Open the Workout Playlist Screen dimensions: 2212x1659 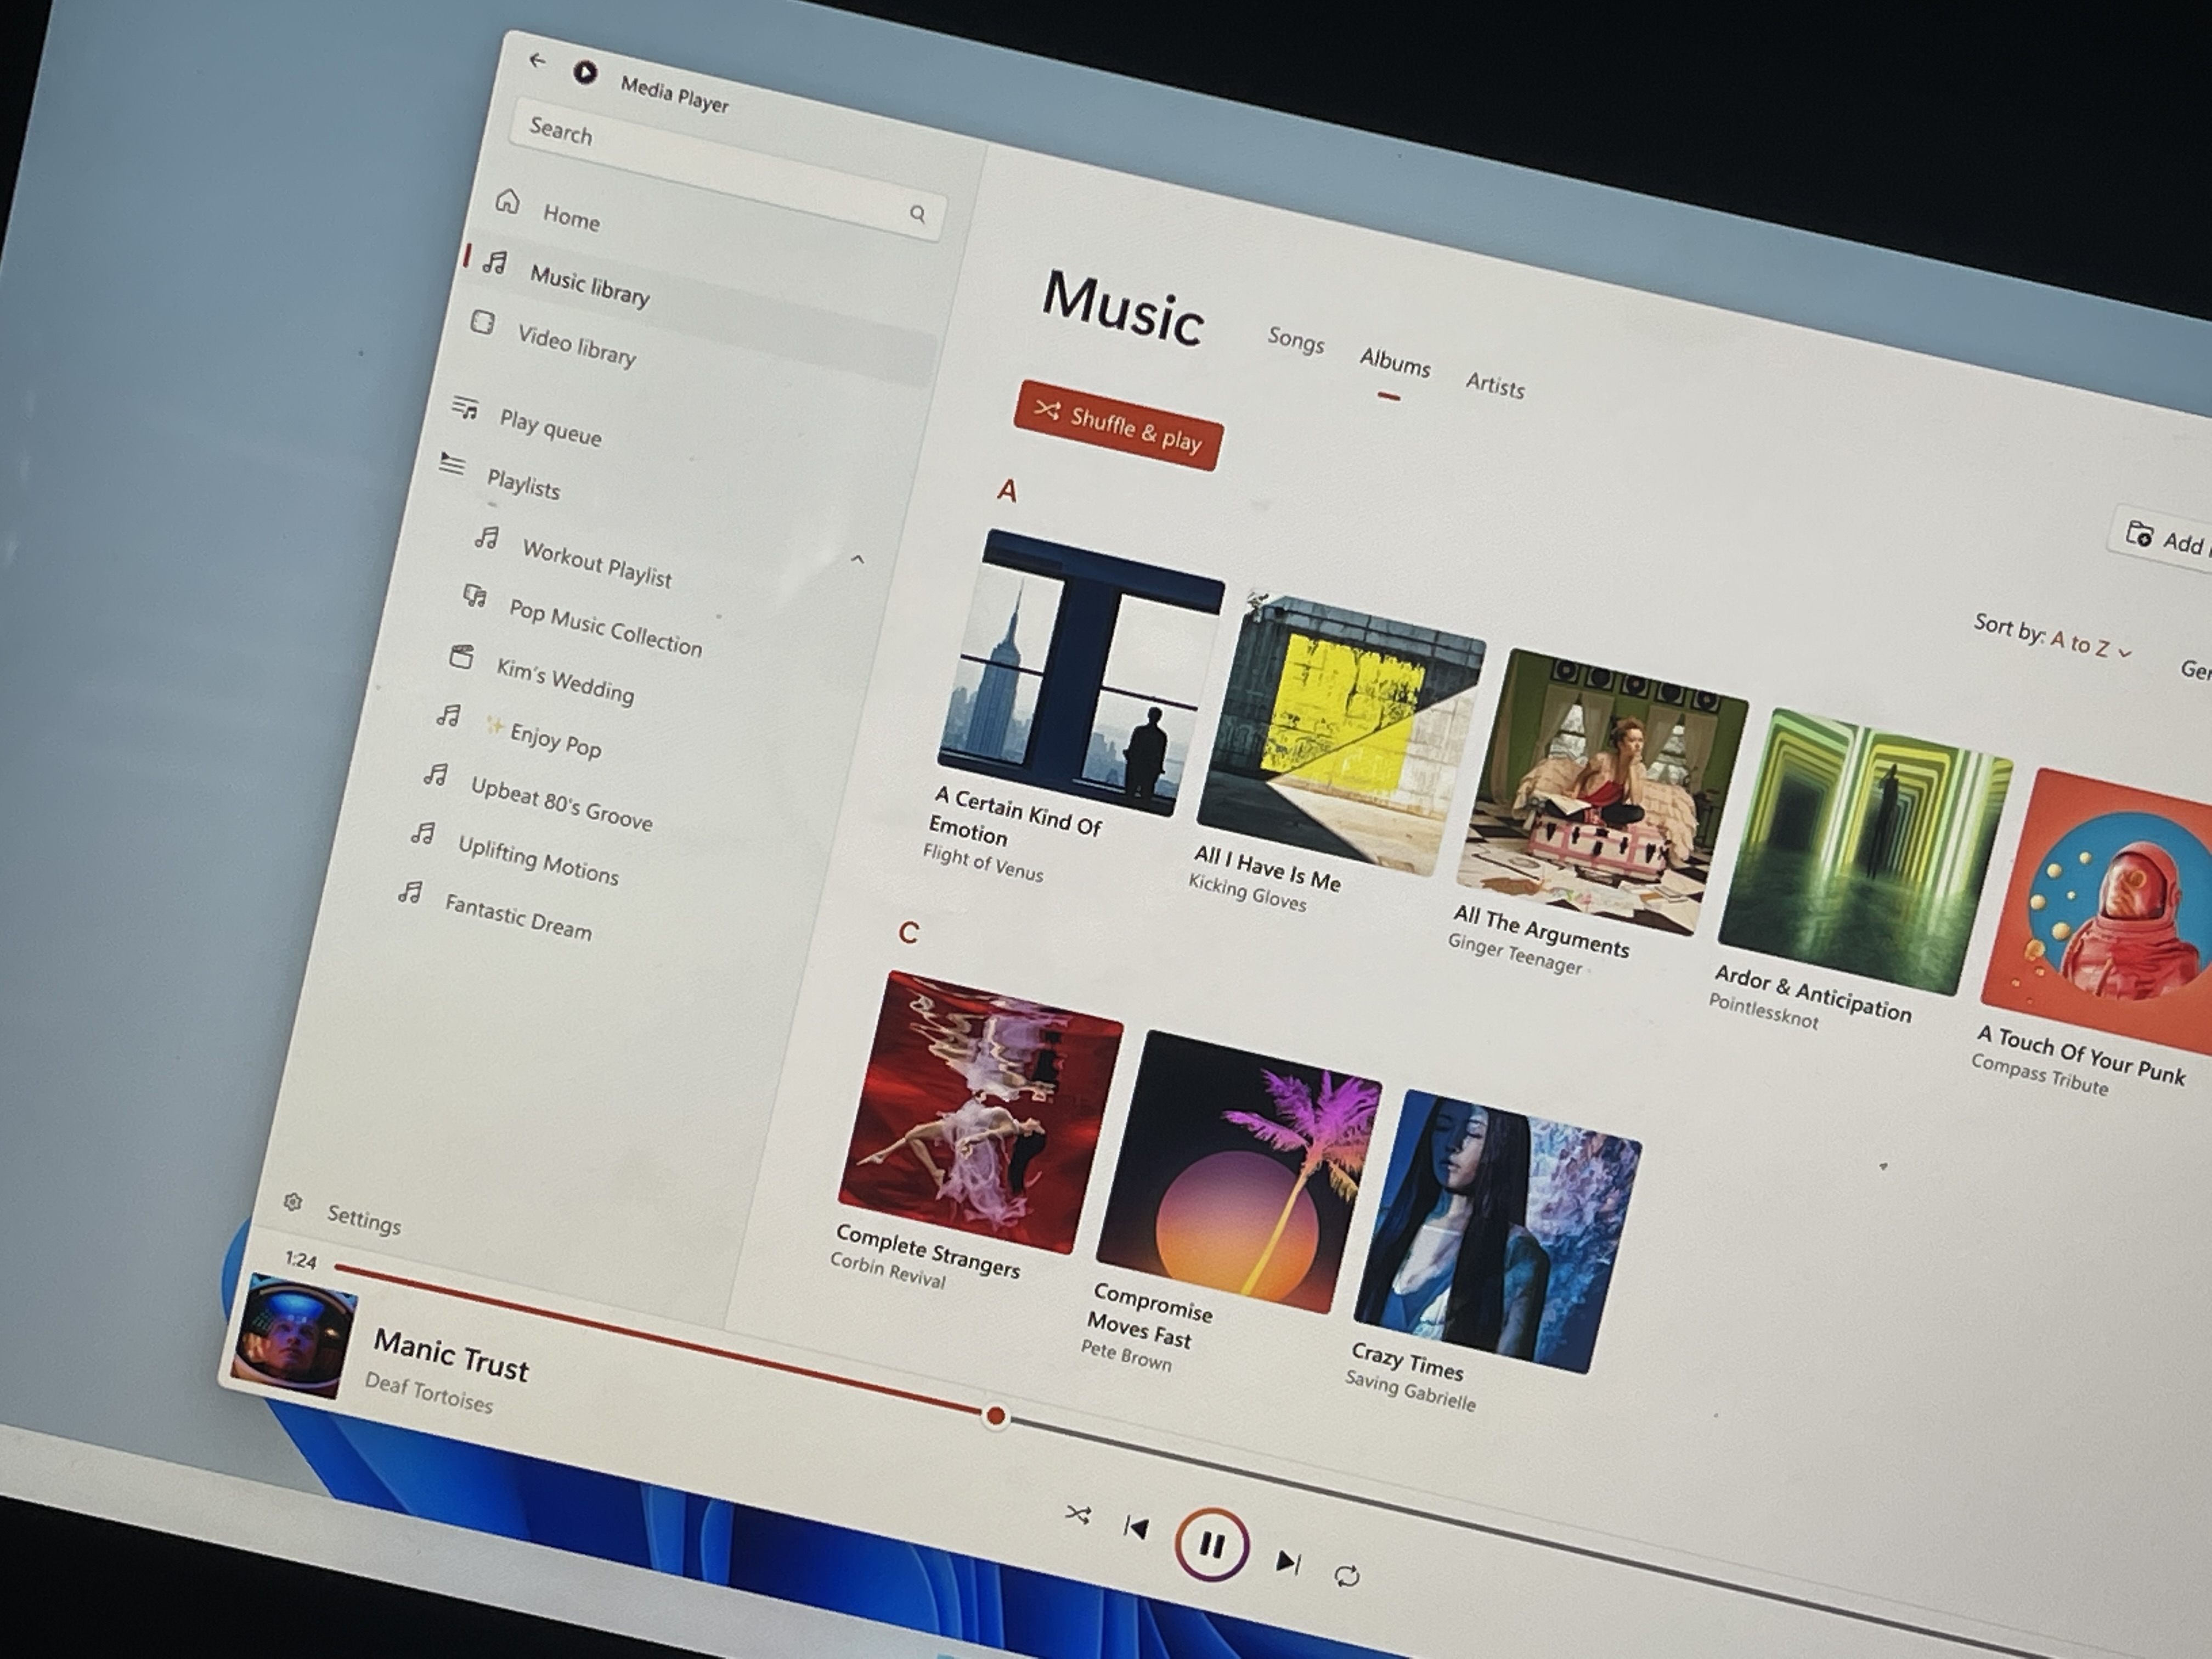(597, 562)
